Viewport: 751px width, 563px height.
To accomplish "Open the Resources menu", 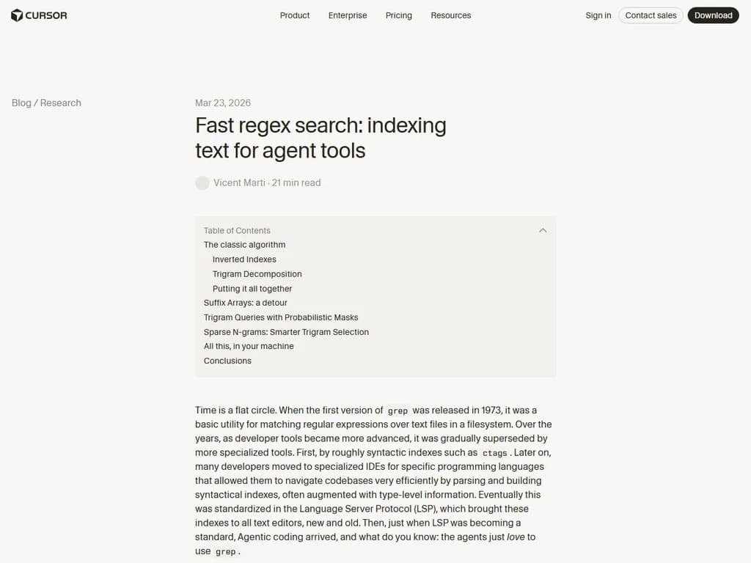I will coord(451,15).
